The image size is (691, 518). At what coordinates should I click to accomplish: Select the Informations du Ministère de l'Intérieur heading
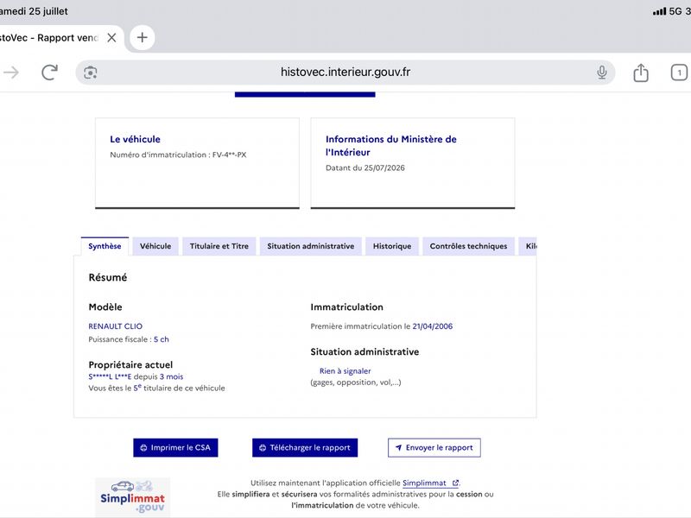[x=391, y=146]
